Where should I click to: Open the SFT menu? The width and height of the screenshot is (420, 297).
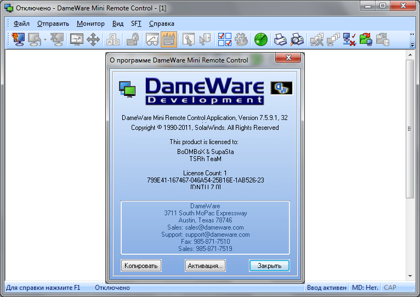tap(136, 24)
